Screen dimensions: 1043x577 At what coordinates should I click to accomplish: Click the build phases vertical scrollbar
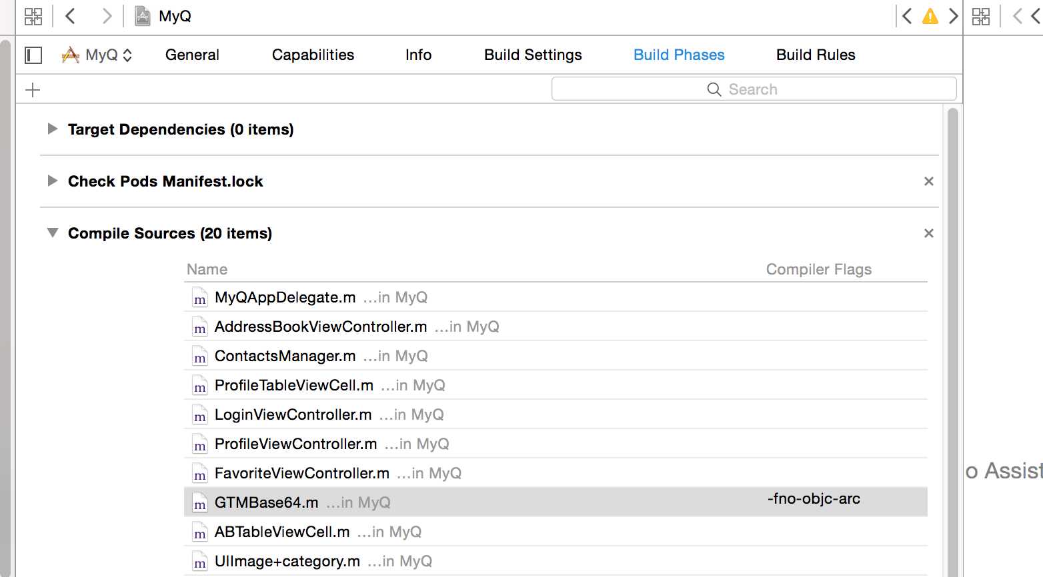click(952, 333)
